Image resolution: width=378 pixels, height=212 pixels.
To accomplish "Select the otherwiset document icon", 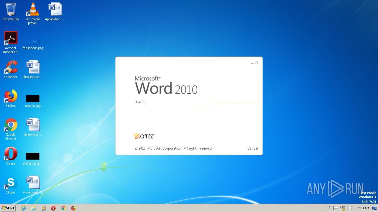I will pyautogui.click(x=33, y=127).
